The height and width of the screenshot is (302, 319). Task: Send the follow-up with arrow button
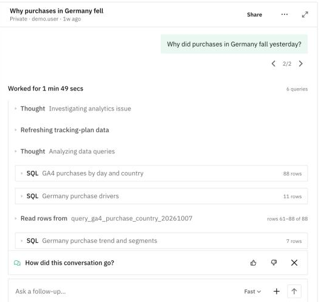[x=294, y=291]
